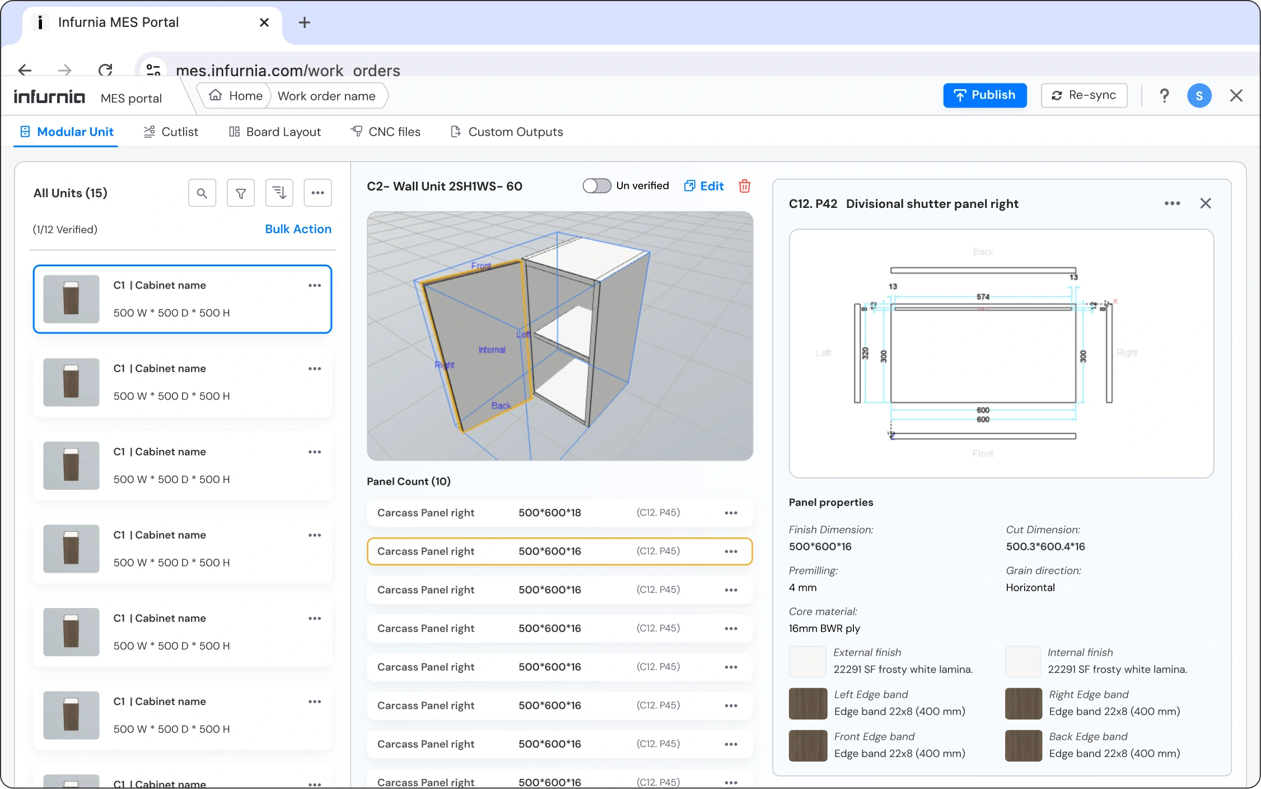Click the Work order name breadcrumb

[326, 96]
